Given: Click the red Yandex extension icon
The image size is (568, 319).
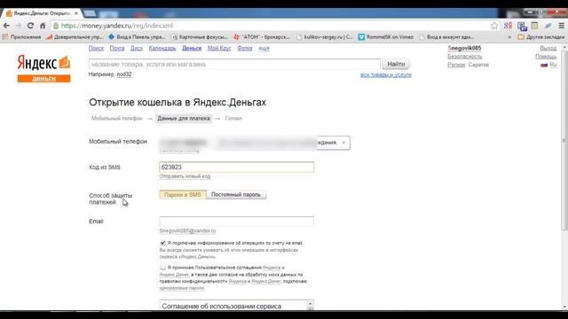Looking at the screenshot, I should [508, 26].
